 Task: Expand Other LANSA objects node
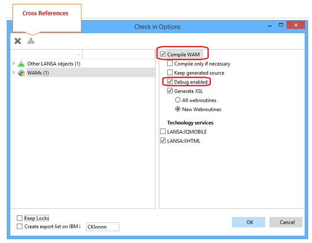pyautogui.click(x=14, y=63)
